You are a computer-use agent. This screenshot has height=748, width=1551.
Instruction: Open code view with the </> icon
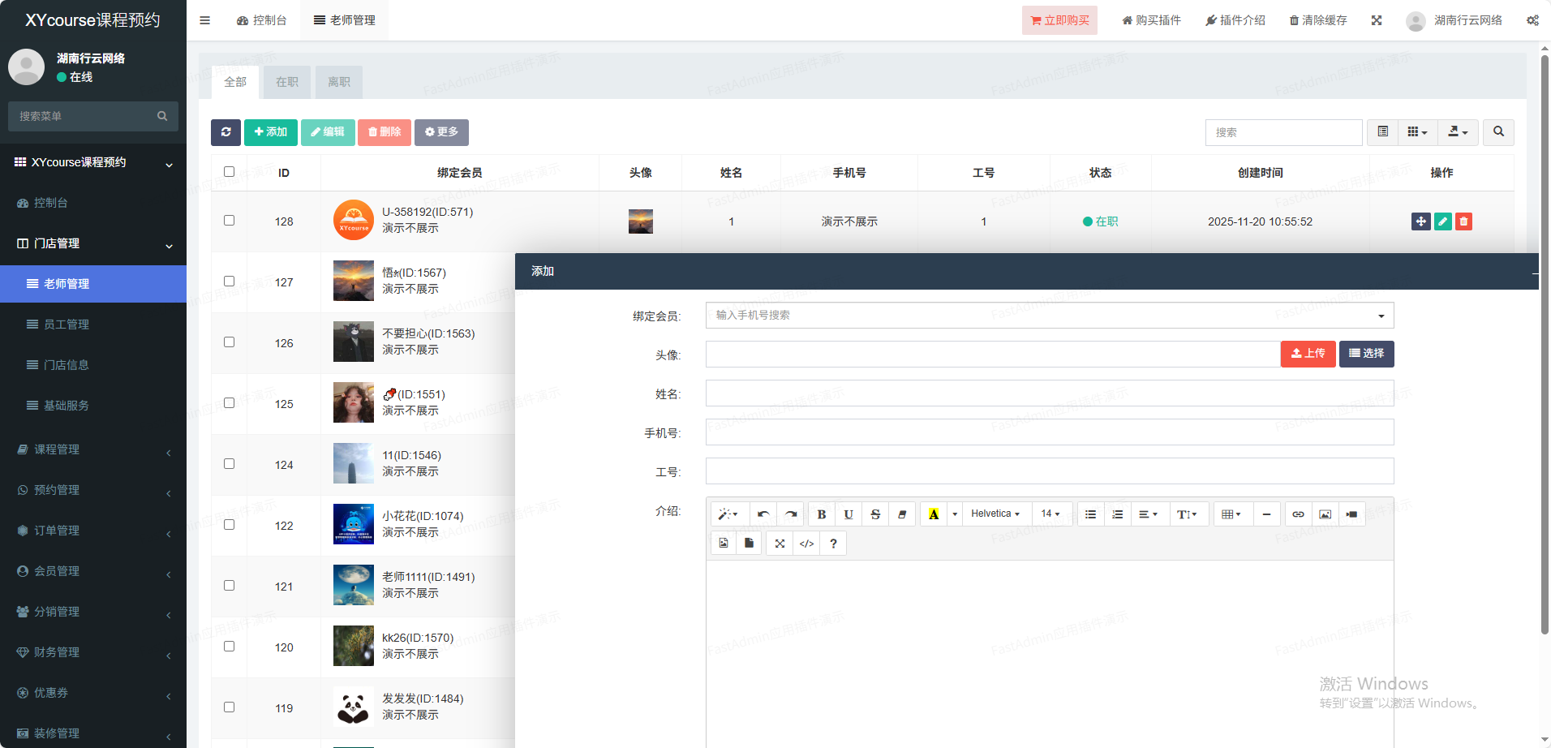point(806,544)
